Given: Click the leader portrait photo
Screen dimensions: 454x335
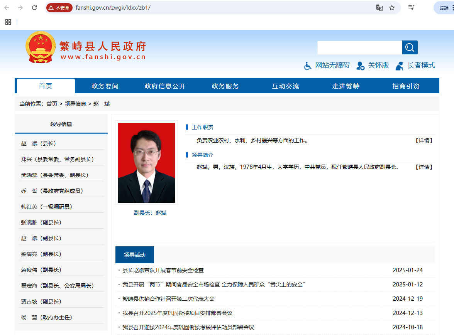Looking at the screenshot, I should coord(146,163).
